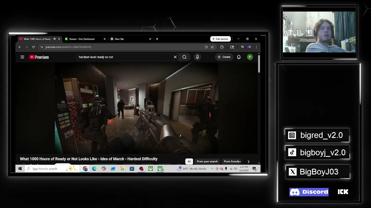Open Chrome extensions puzzle icon
The width and height of the screenshot is (371, 208).
pyautogui.click(x=222, y=47)
